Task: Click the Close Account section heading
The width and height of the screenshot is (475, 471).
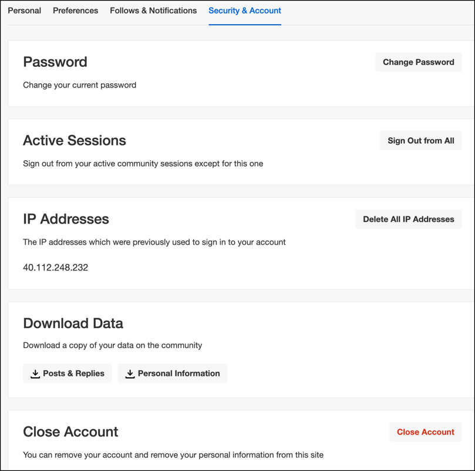Action: pyautogui.click(x=70, y=432)
